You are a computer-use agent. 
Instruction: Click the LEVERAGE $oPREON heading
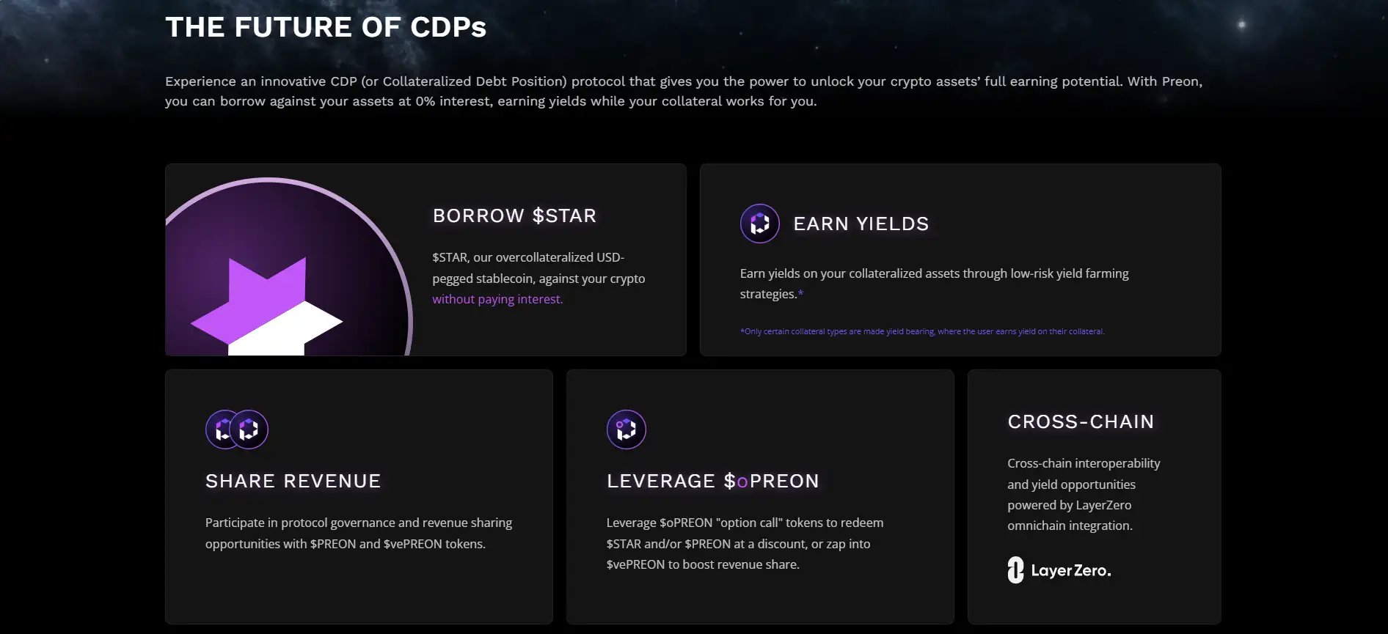pos(712,481)
